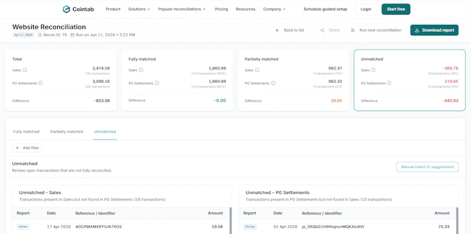Open Manual match (2 suggestions)
Image resolution: width=471 pixels, height=234 pixels.
[427, 167]
